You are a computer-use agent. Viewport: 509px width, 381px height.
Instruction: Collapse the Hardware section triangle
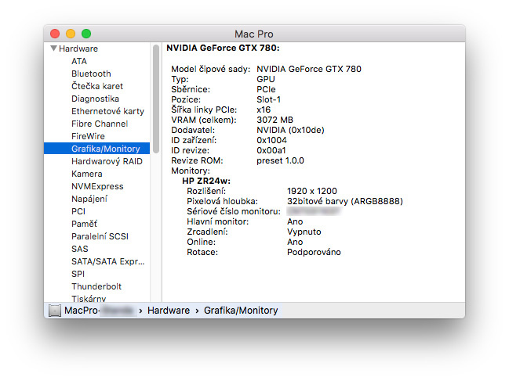coord(54,49)
